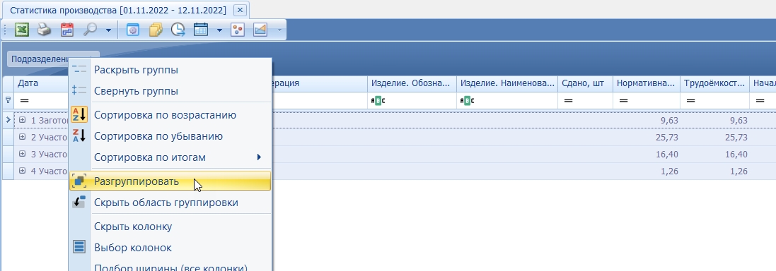Click the scatter dots chart icon
776x271 pixels.
(x=238, y=30)
